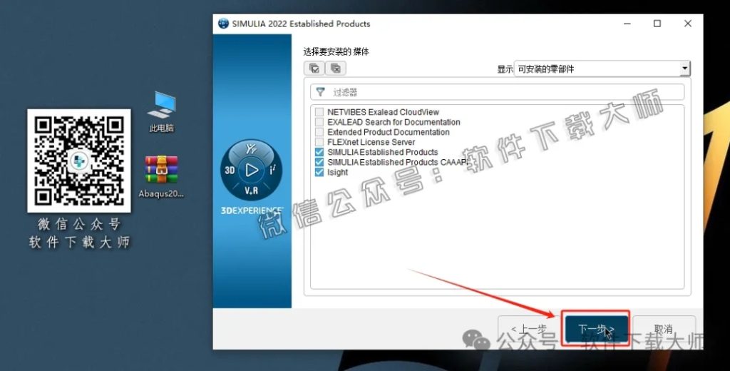Click the Extended Product Documentation label
The width and height of the screenshot is (730, 371).
(x=389, y=132)
